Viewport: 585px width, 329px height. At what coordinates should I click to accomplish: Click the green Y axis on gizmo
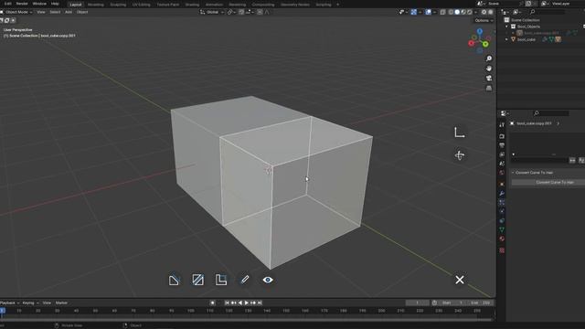[485, 44]
